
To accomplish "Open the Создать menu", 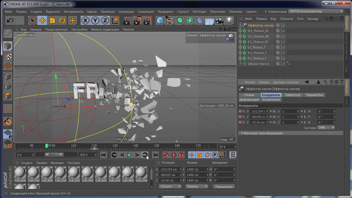I will [x=36, y=12].
